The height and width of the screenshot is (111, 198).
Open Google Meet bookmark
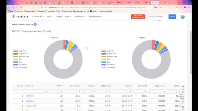[78, 11]
